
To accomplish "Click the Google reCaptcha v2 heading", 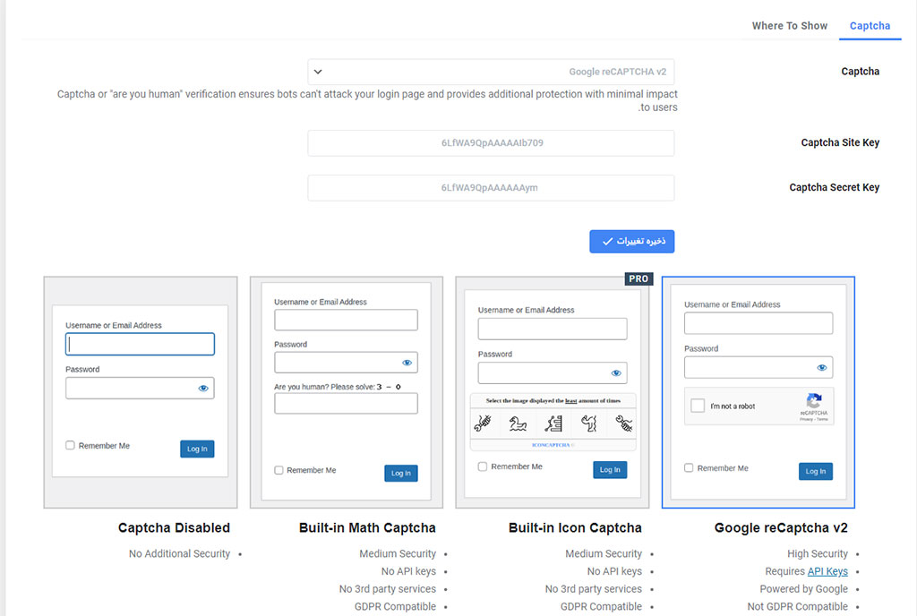I will [781, 527].
